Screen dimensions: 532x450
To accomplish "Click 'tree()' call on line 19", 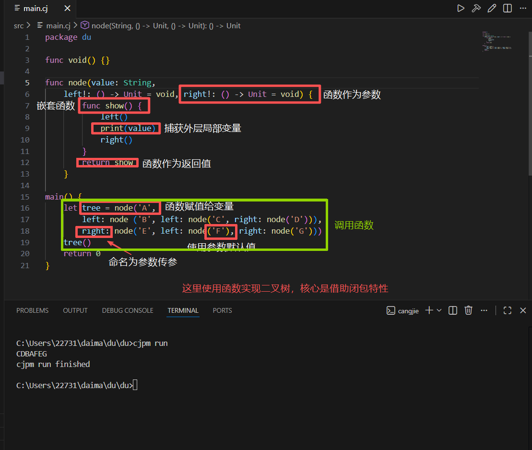I will 77,243.
